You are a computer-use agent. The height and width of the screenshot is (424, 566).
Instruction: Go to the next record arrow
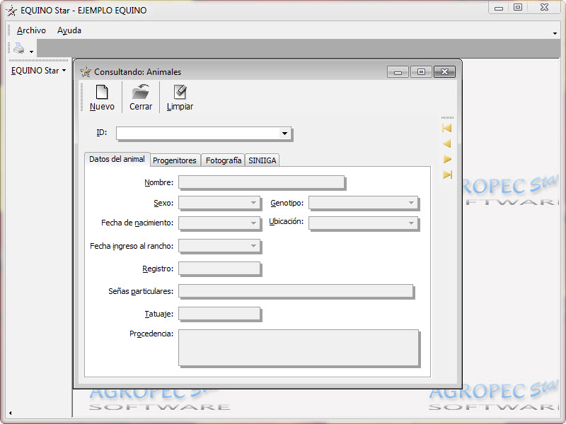[447, 159]
